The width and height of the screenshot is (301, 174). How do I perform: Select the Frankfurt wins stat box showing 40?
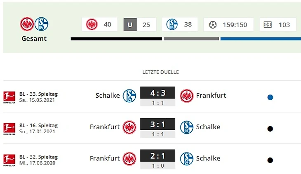[x=99, y=24]
